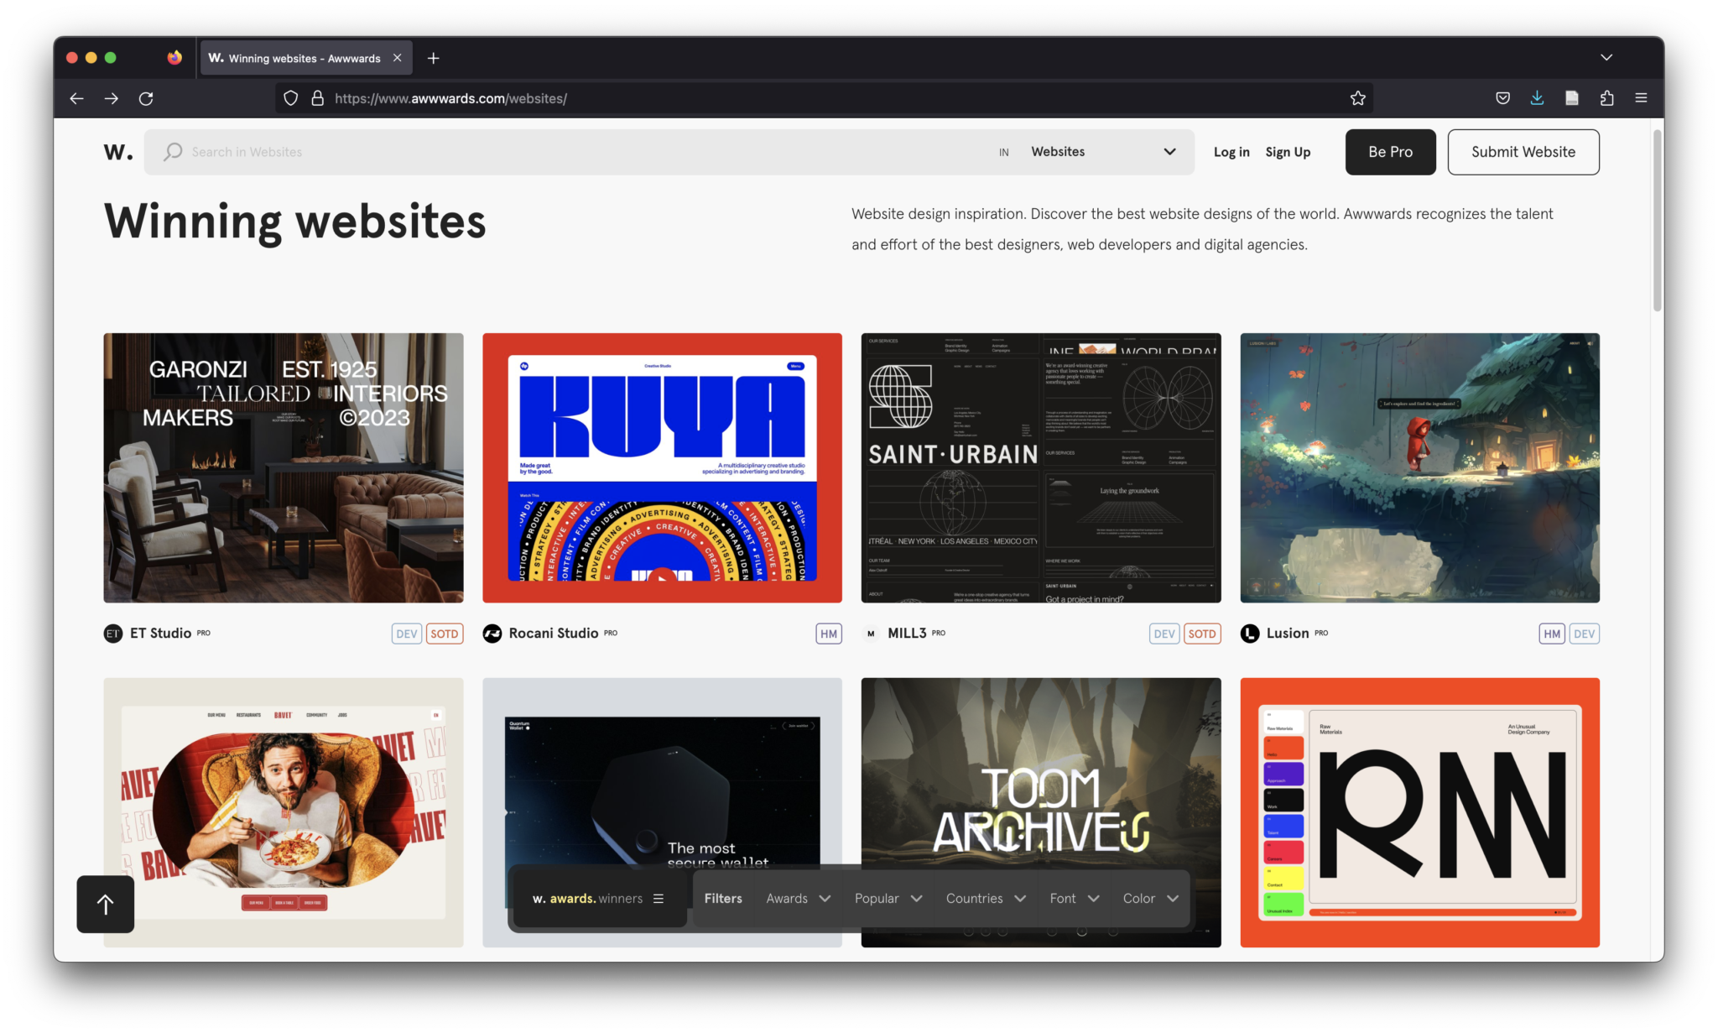The height and width of the screenshot is (1033, 1718).
Task: Expand the Color filter dropdown
Action: [1150, 898]
